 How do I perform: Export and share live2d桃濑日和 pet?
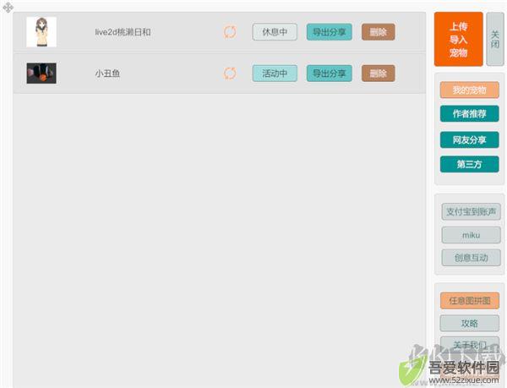330,32
